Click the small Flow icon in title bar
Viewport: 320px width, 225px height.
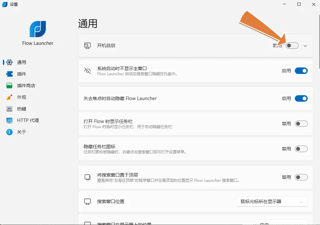[5, 4]
